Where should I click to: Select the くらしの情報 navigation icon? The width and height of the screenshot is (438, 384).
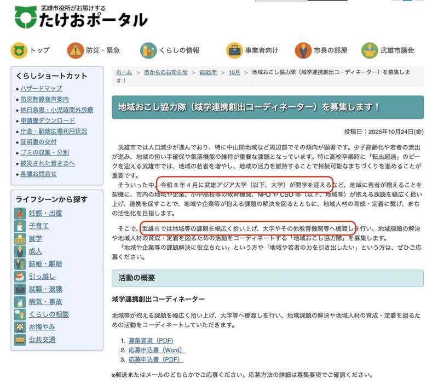[x=148, y=50]
